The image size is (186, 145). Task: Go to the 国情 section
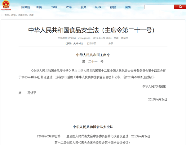click(x=127, y=7)
